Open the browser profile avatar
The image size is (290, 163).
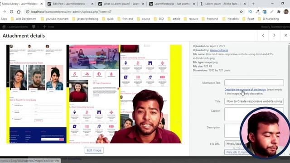pos(286,12)
